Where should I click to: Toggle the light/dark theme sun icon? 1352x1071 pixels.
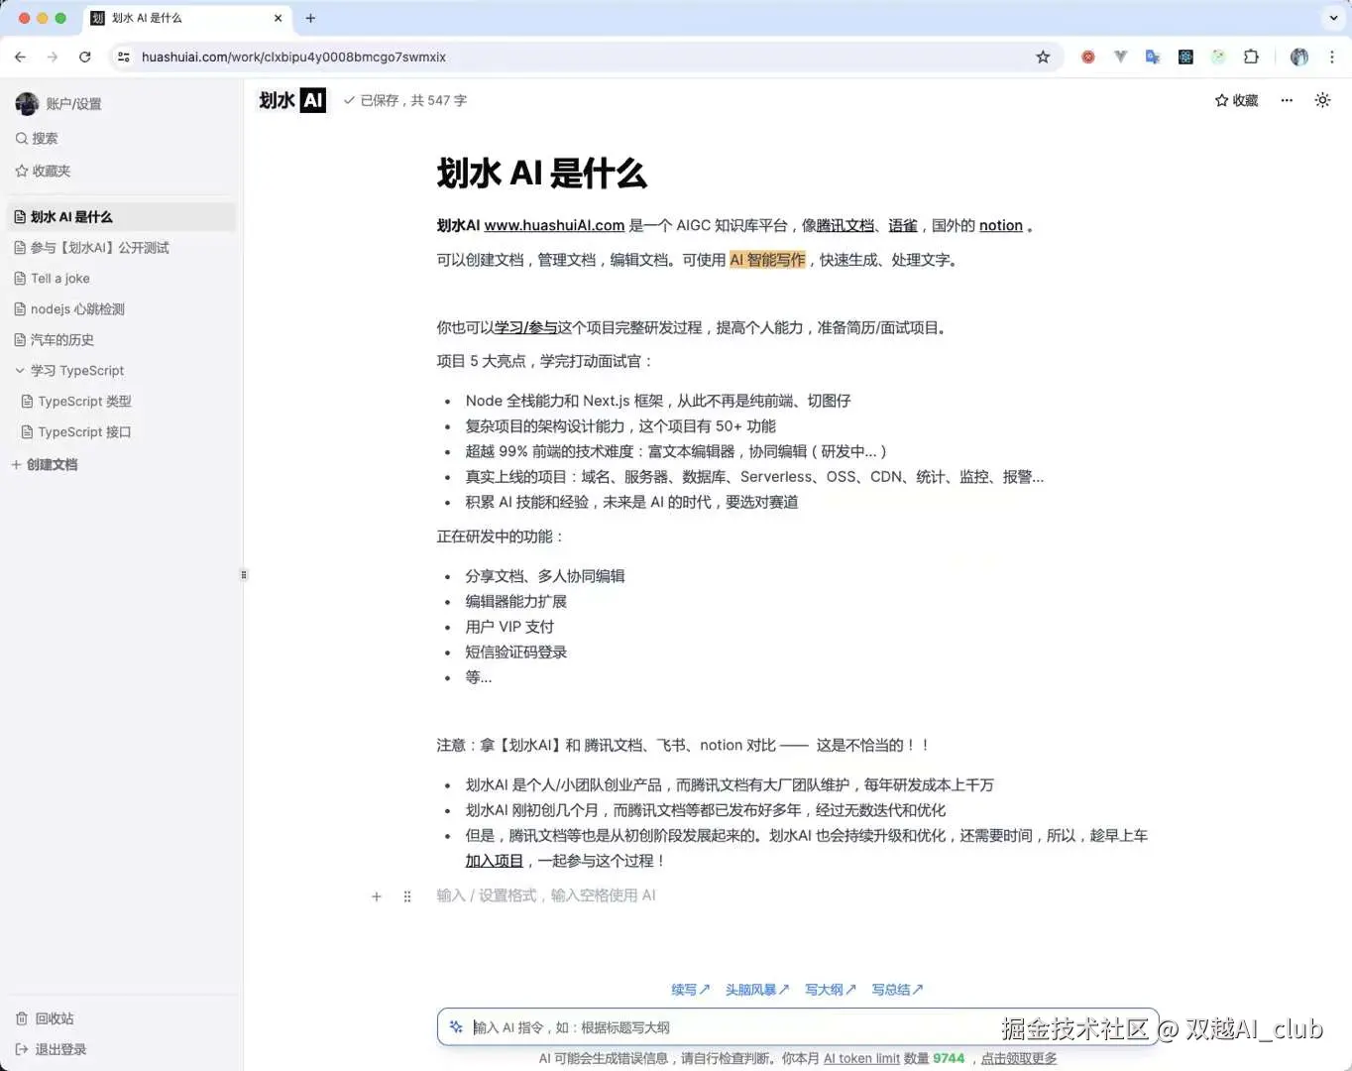pos(1322,100)
